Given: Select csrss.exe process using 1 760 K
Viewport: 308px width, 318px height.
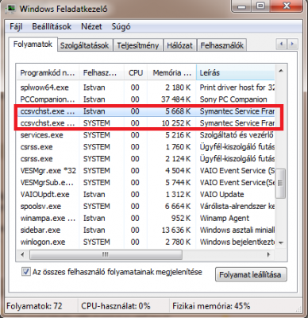Looking at the screenshot, I should pyautogui.click(x=146, y=147).
